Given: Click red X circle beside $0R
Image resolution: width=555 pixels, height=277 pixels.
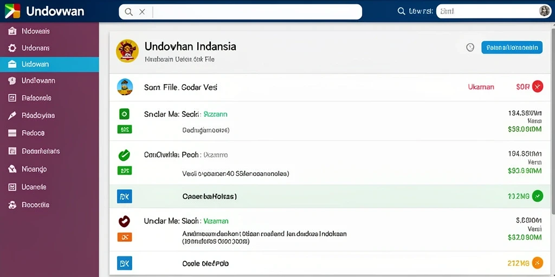Looking at the screenshot, I should tap(537, 87).
